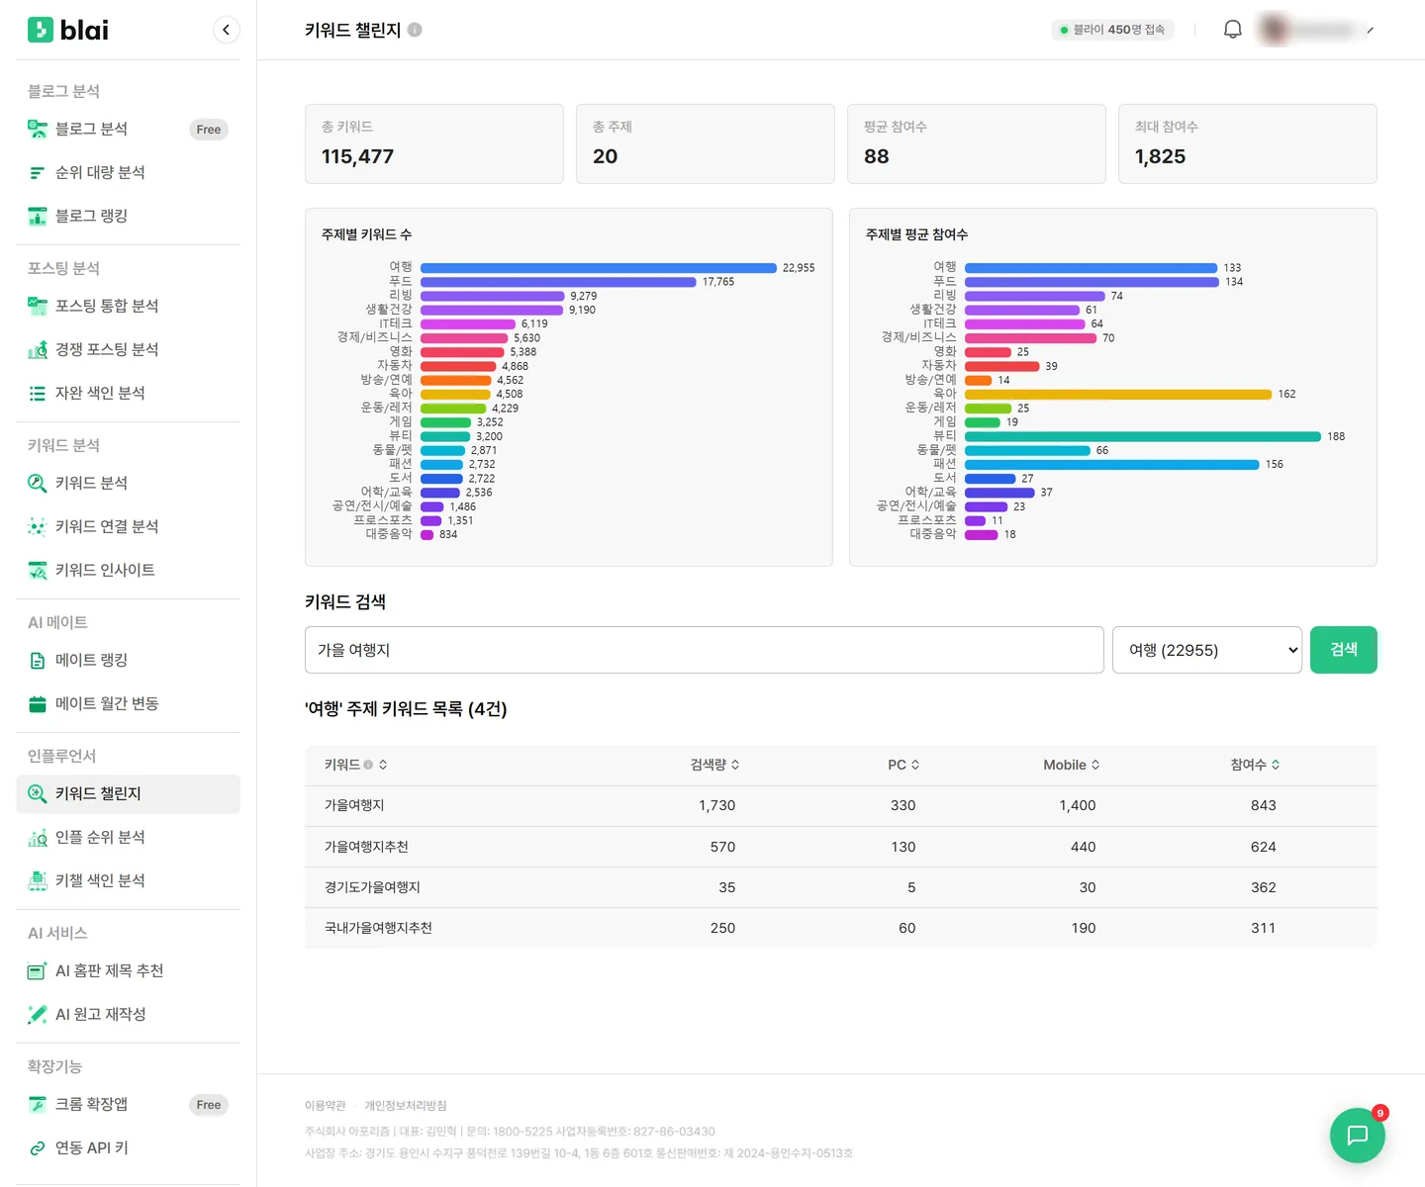Select the 국내가을여행지추천 keyword cell
This screenshot has width=1425, height=1187.
pos(378,928)
